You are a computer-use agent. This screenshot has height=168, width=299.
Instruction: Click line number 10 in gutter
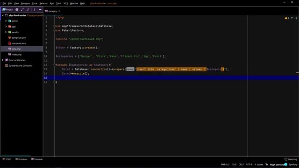pos(46,56)
